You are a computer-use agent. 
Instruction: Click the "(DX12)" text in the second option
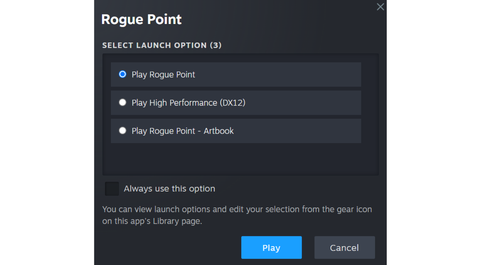pyautogui.click(x=232, y=103)
